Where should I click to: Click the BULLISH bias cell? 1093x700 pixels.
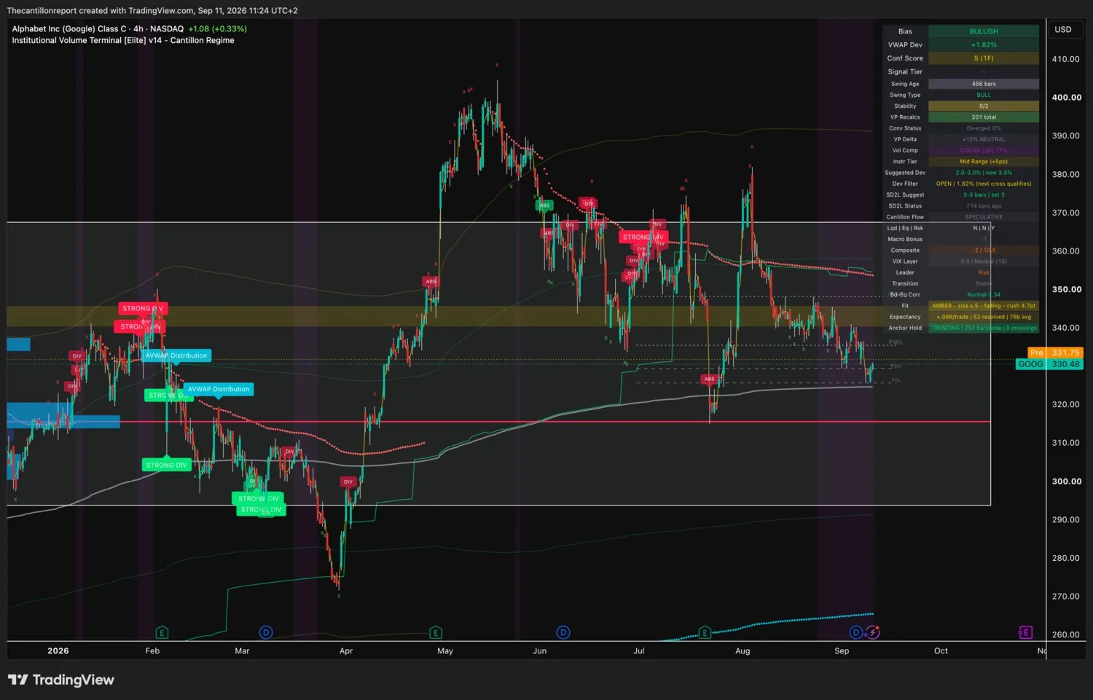pyautogui.click(x=984, y=31)
